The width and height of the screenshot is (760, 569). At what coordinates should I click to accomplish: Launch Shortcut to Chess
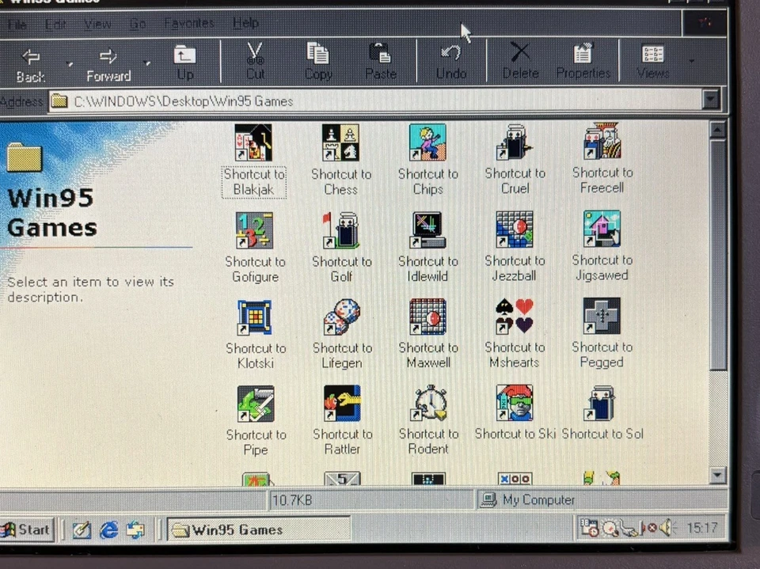point(340,144)
